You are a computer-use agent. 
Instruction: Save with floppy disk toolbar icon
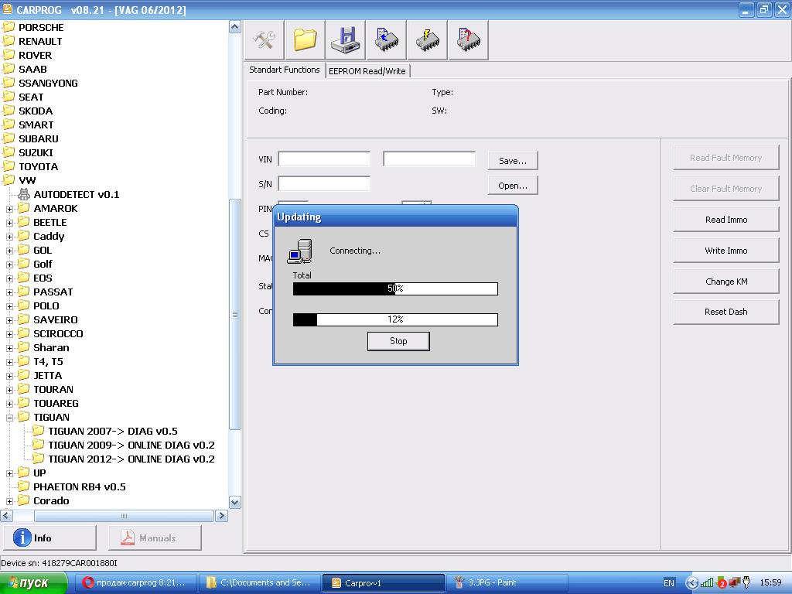click(x=346, y=40)
